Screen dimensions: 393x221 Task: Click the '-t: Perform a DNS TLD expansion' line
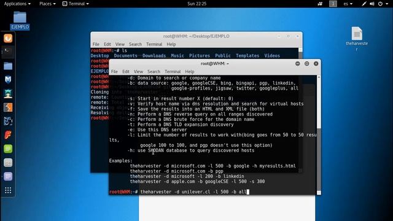pyautogui.click(x=181, y=125)
